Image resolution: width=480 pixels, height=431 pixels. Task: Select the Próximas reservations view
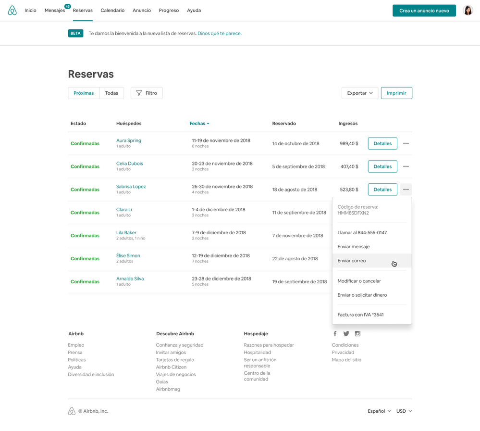point(84,93)
